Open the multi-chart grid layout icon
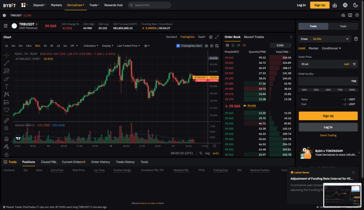Screen dimensions: 364x210 211,37
